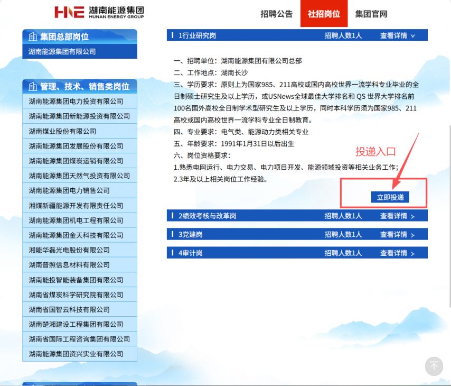
Task: Click the Hunan Energy Group logo
Action: coord(99,12)
